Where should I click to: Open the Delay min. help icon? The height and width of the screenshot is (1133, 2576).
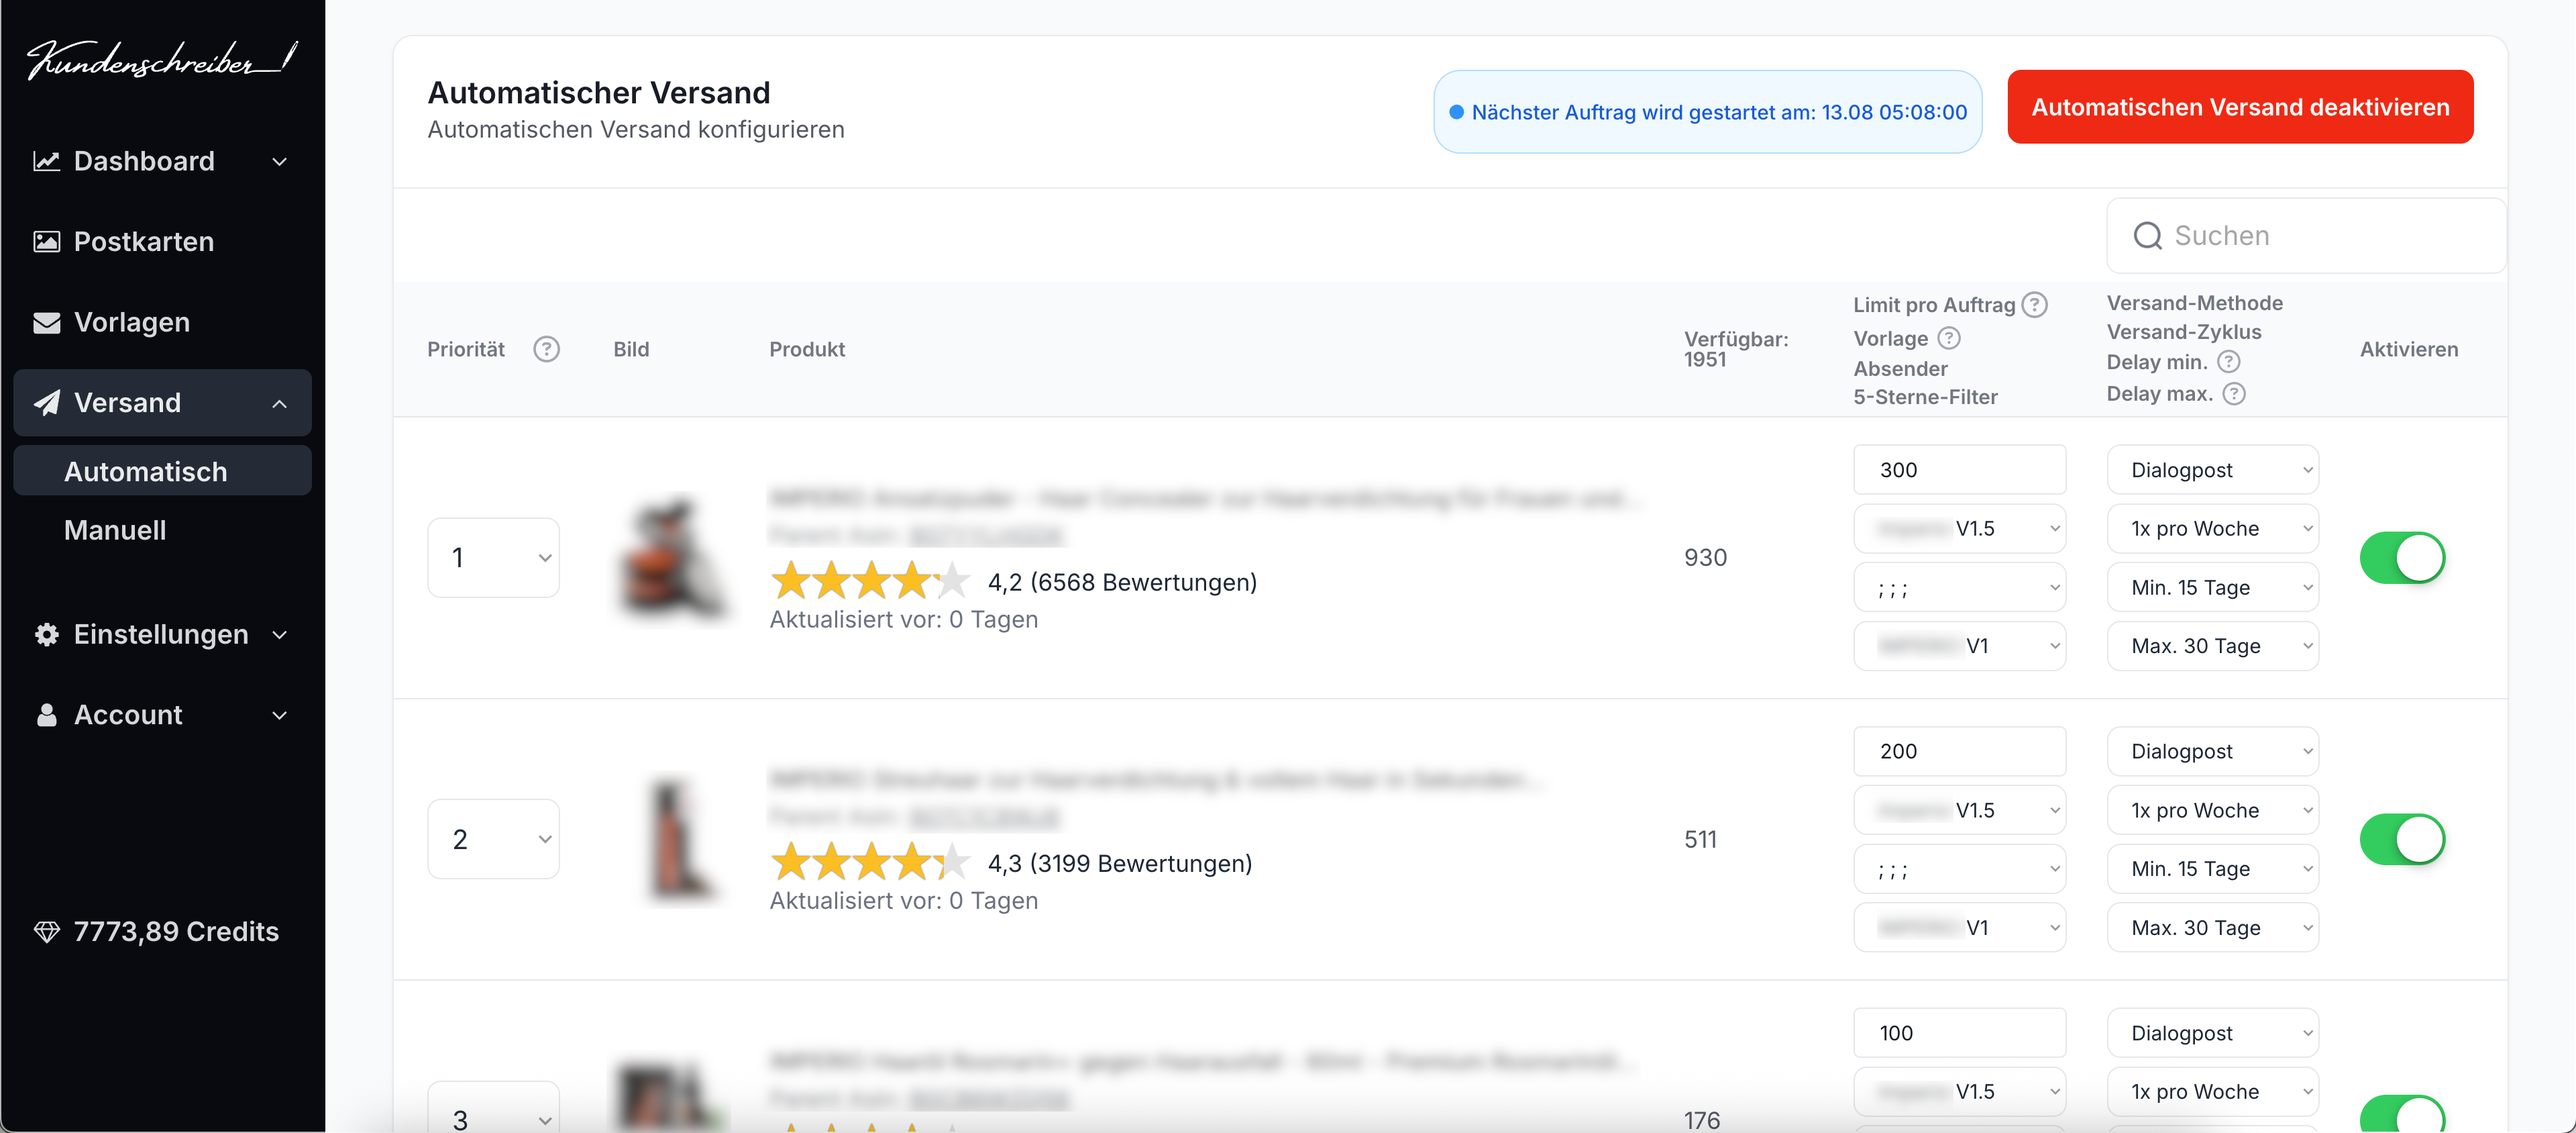coord(2228,362)
